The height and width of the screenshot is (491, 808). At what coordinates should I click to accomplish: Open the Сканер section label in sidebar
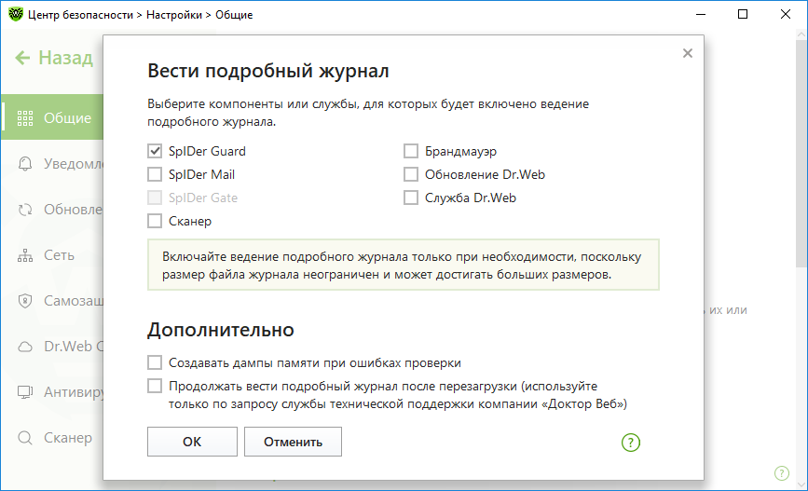(68, 437)
